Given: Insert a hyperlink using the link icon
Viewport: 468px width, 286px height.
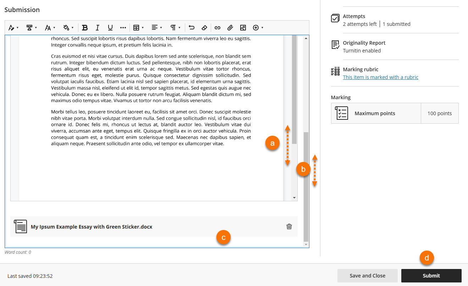Looking at the screenshot, I should [x=218, y=27].
